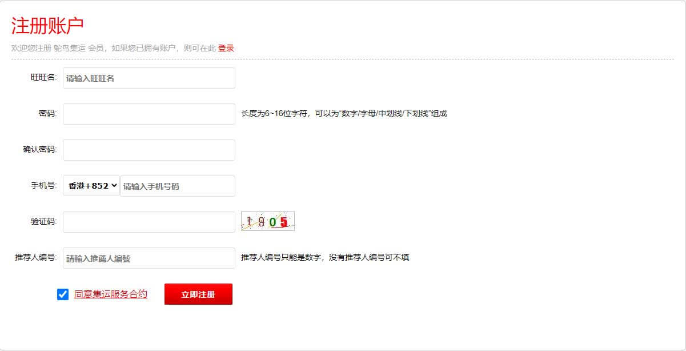Uncheck the agreement checkbox
Image resolution: width=686 pixels, height=351 pixels.
pyautogui.click(x=63, y=294)
